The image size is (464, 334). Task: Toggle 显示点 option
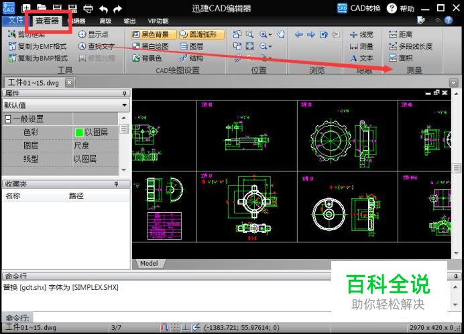pos(93,34)
